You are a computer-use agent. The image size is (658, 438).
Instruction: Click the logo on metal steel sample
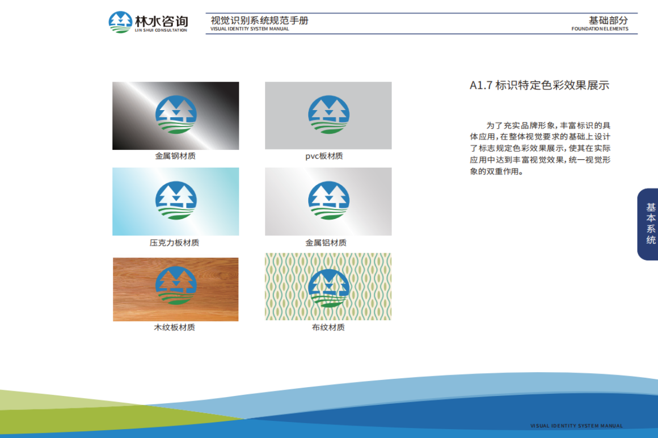pyautogui.click(x=176, y=115)
